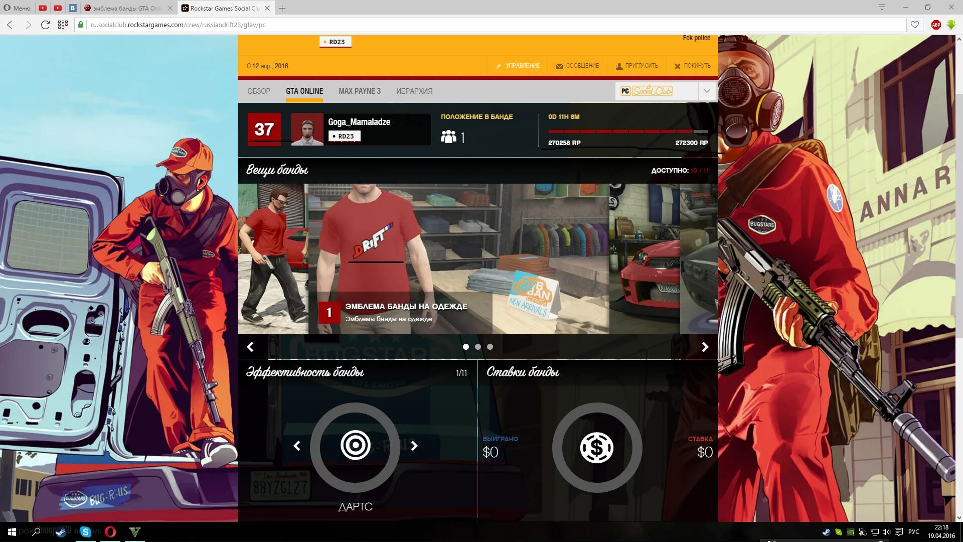
Task: Go to next crew efficiency stat
Action: 414,446
